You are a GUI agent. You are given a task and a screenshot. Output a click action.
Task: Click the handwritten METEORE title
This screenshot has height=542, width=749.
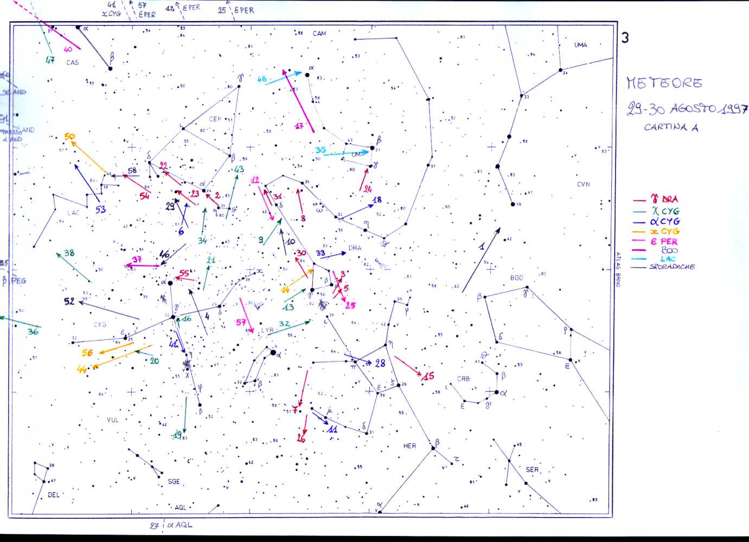click(x=664, y=83)
